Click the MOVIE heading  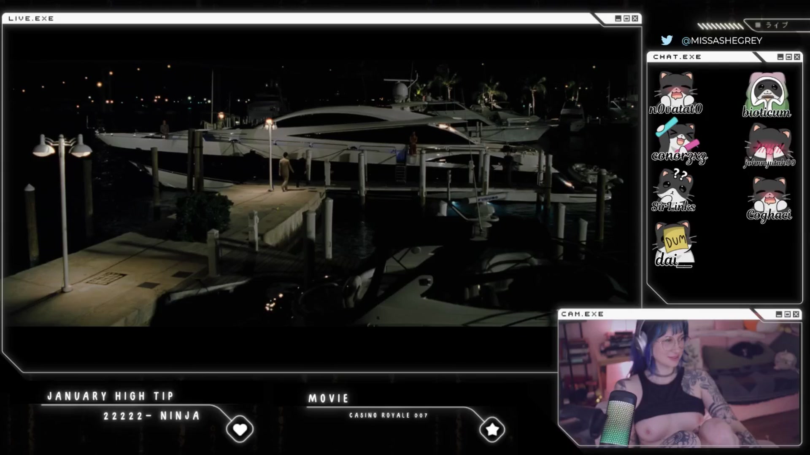(329, 399)
